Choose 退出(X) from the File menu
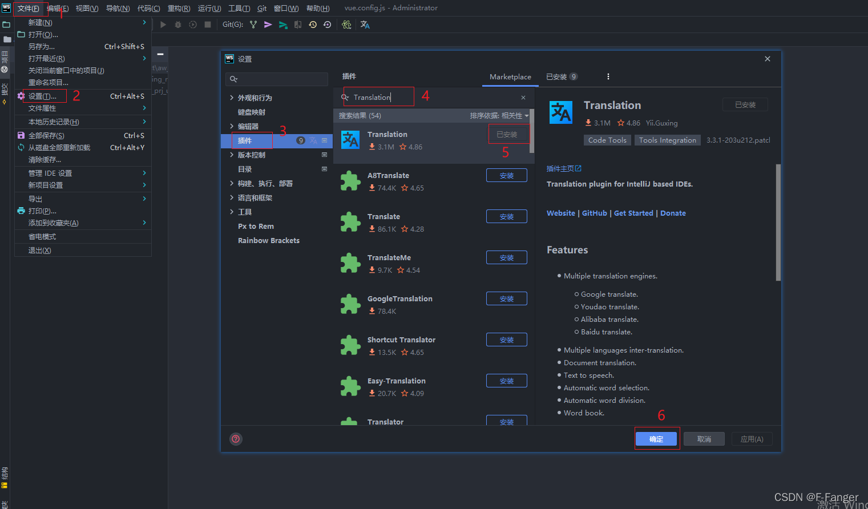Image resolution: width=868 pixels, height=509 pixels. click(x=83, y=250)
